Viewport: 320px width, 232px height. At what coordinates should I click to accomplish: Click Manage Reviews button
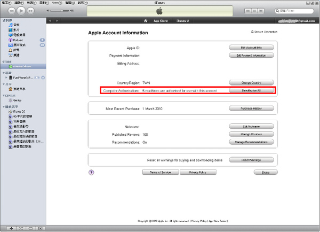tap(251, 134)
